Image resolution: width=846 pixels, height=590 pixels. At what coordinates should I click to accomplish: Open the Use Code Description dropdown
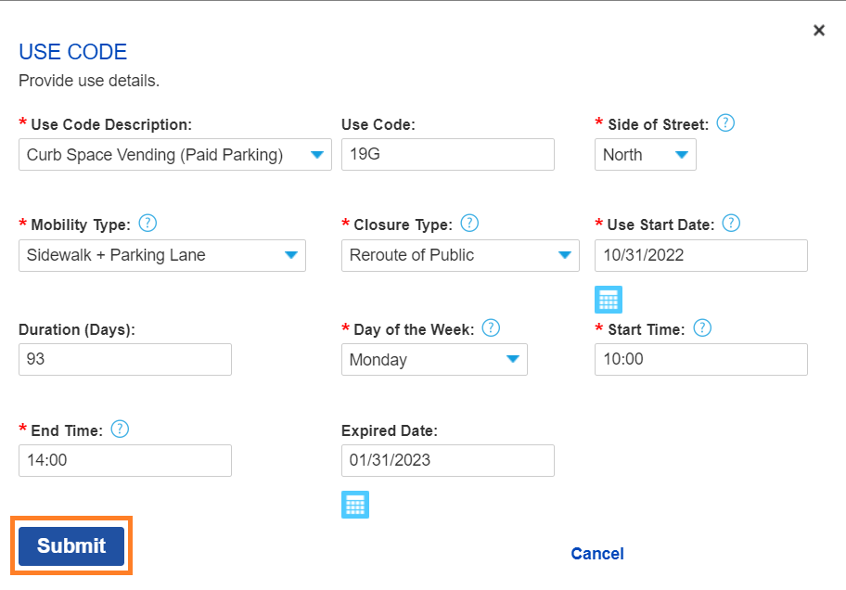[174, 155]
